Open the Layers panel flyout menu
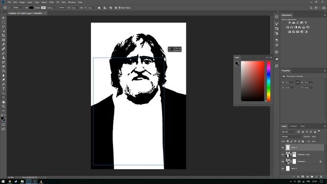Image resolution: width=327 pixels, height=184 pixels. tap(325, 126)
